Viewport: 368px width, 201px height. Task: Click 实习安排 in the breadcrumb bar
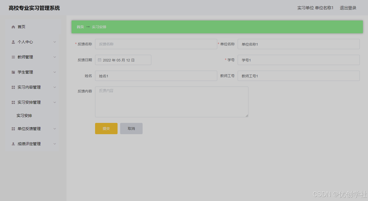coord(99,27)
